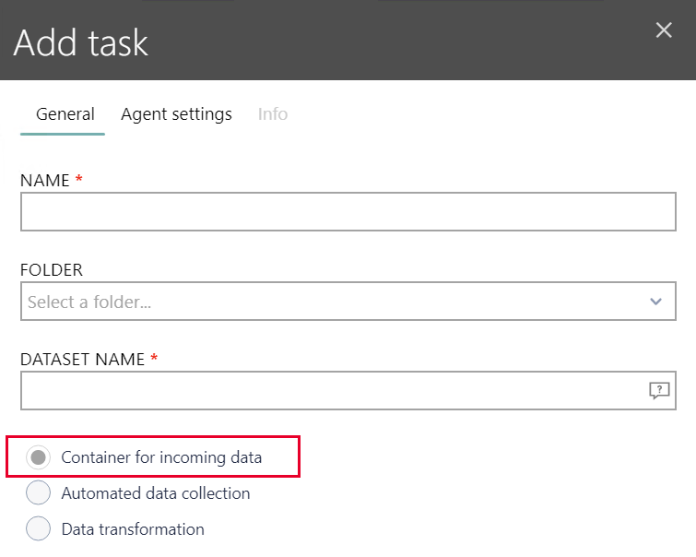Click the help icon in Dataset Name field
The width and height of the screenshot is (696, 557).
pos(658,391)
